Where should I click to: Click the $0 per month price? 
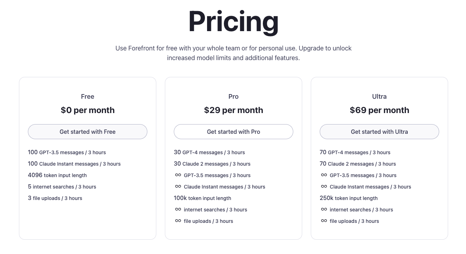[x=88, y=110]
